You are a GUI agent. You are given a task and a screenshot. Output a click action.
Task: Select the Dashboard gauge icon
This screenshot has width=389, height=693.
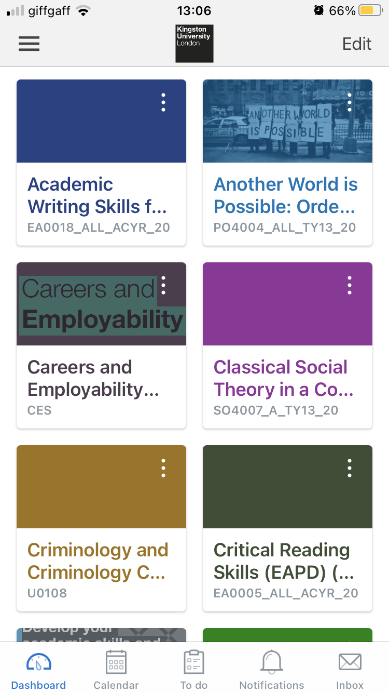[x=38, y=663]
